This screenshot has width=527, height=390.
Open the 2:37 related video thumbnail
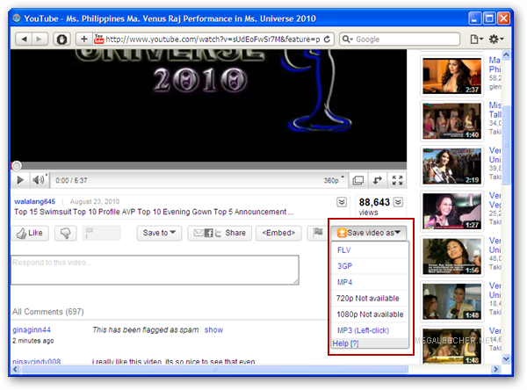click(452, 76)
